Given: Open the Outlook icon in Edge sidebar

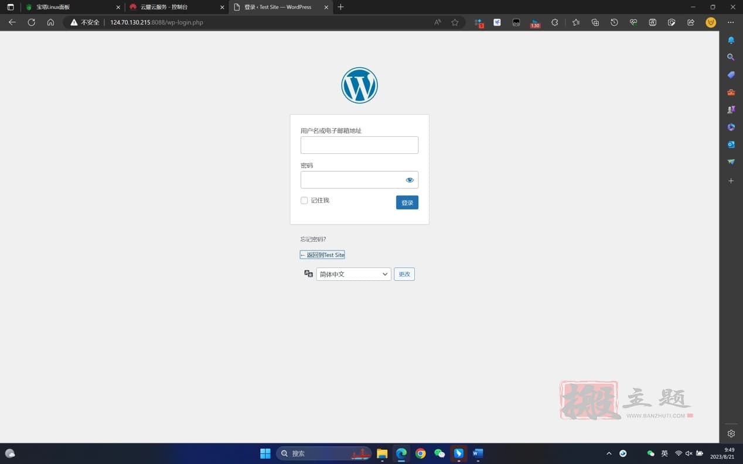Looking at the screenshot, I should pyautogui.click(x=731, y=145).
